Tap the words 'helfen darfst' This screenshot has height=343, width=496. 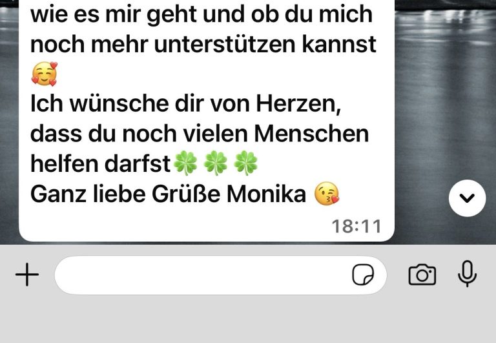[x=100, y=164]
